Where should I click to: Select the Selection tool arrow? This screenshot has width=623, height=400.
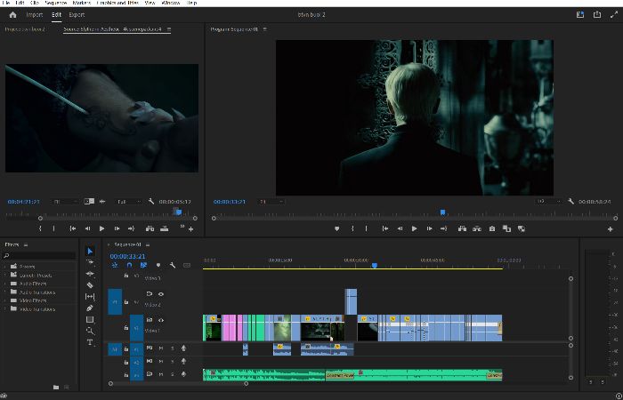(x=90, y=252)
